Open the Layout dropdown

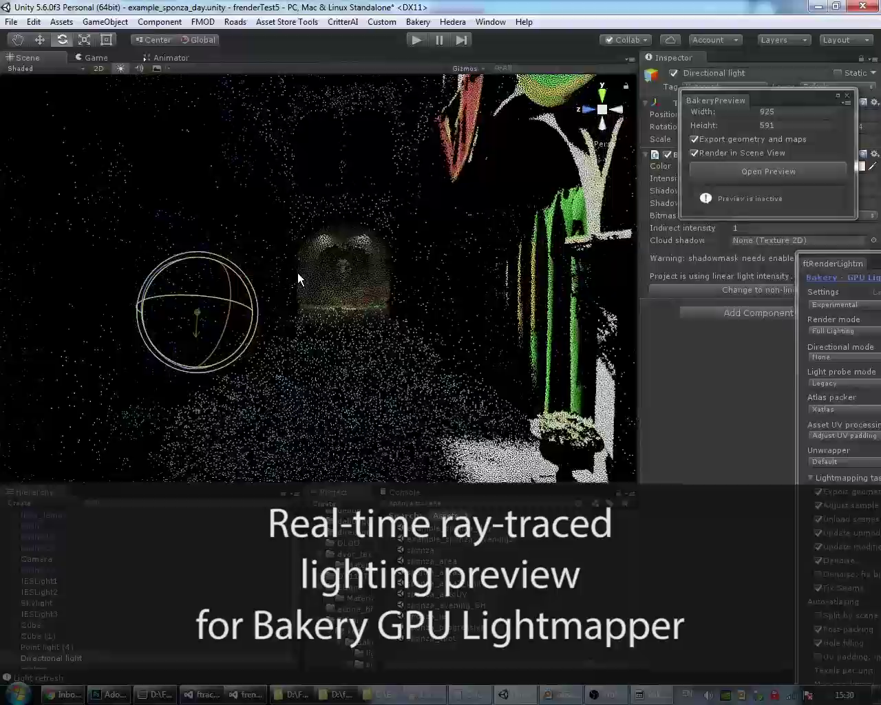(845, 40)
